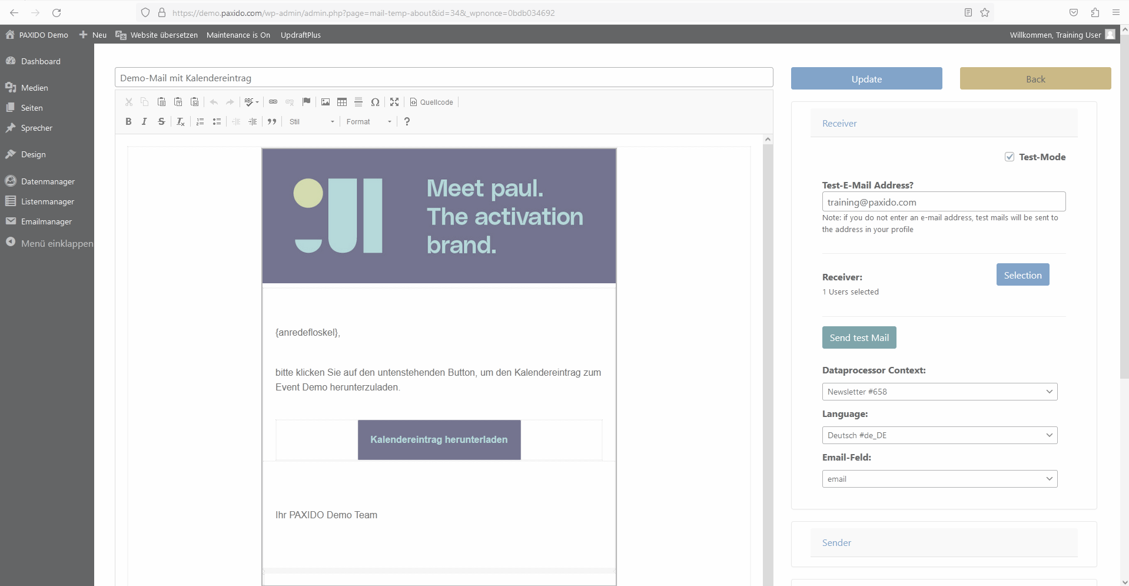The height and width of the screenshot is (586, 1129).
Task: Open Emailmanager in the sidebar menu
Action: (46, 221)
